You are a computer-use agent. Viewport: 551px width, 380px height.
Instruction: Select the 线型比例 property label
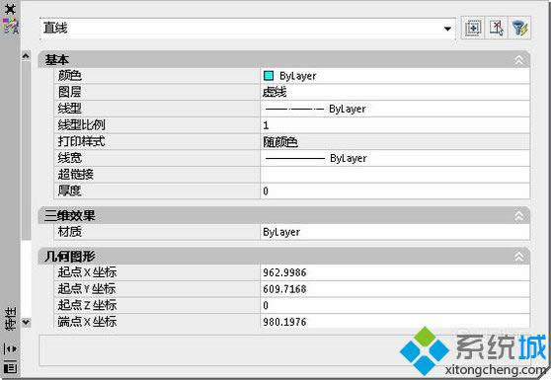[81, 124]
